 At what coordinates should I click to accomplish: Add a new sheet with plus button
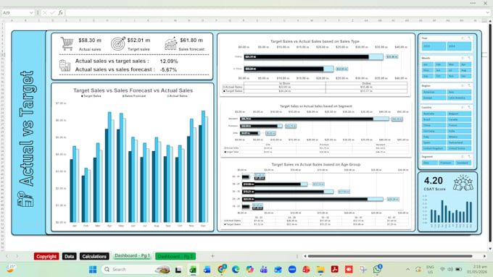212,256
